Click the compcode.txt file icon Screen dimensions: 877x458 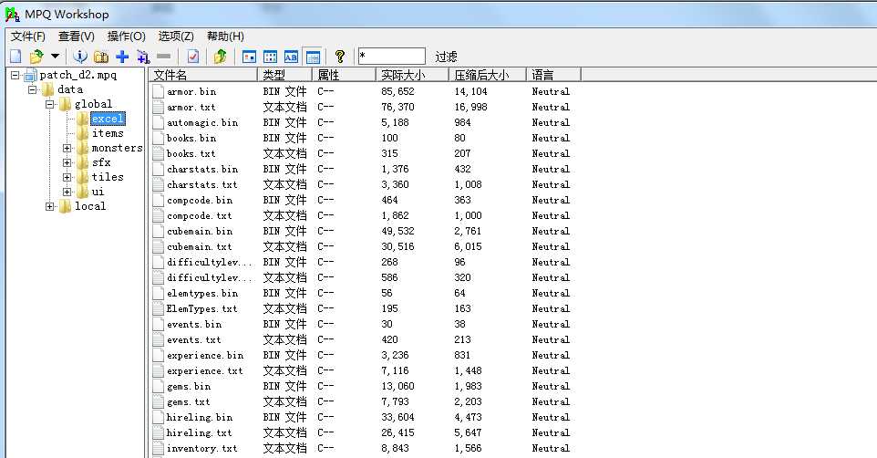pyautogui.click(x=159, y=215)
